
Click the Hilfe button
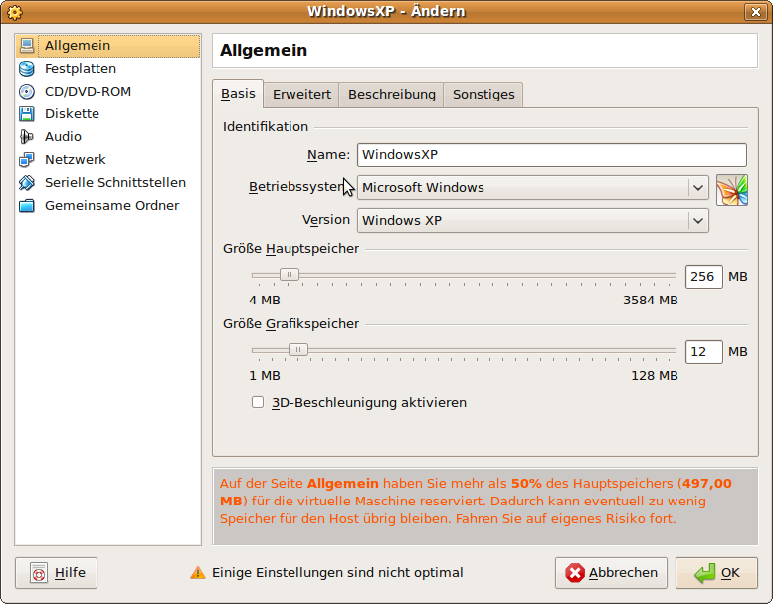click(x=56, y=573)
